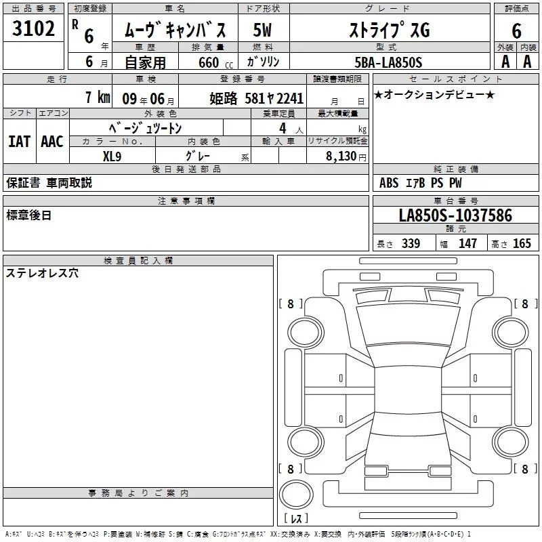Click the mileage value 7 km
The height and width of the screenshot is (542, 542).
point(97,98)
